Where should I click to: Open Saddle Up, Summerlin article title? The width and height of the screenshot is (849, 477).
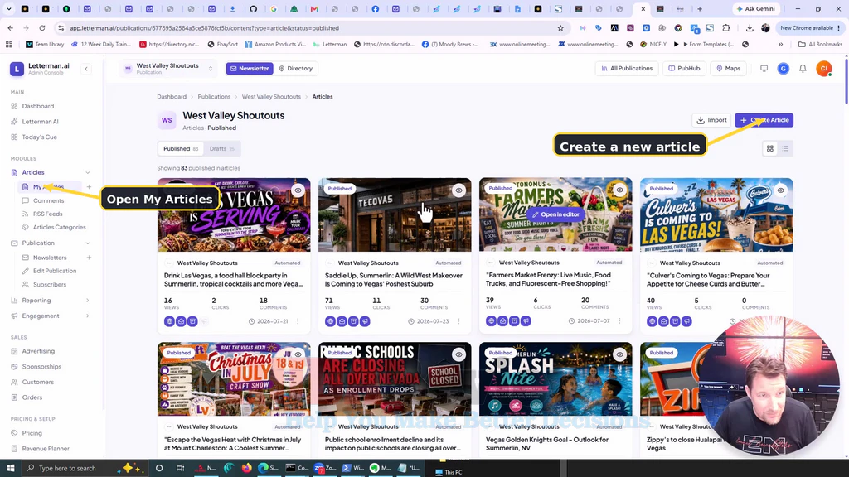tap(394, 280)
